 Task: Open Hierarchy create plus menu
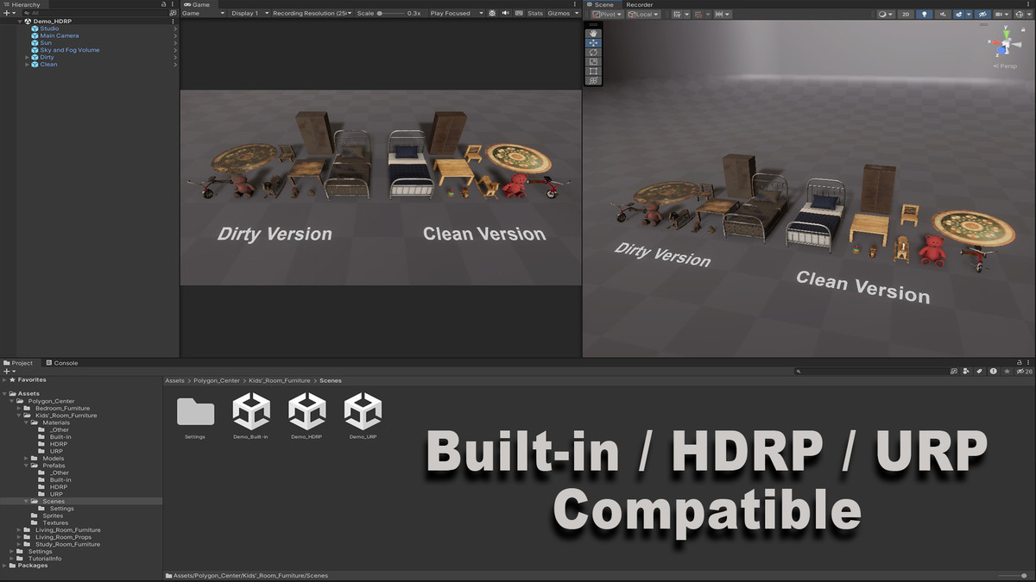coord(8,13)
